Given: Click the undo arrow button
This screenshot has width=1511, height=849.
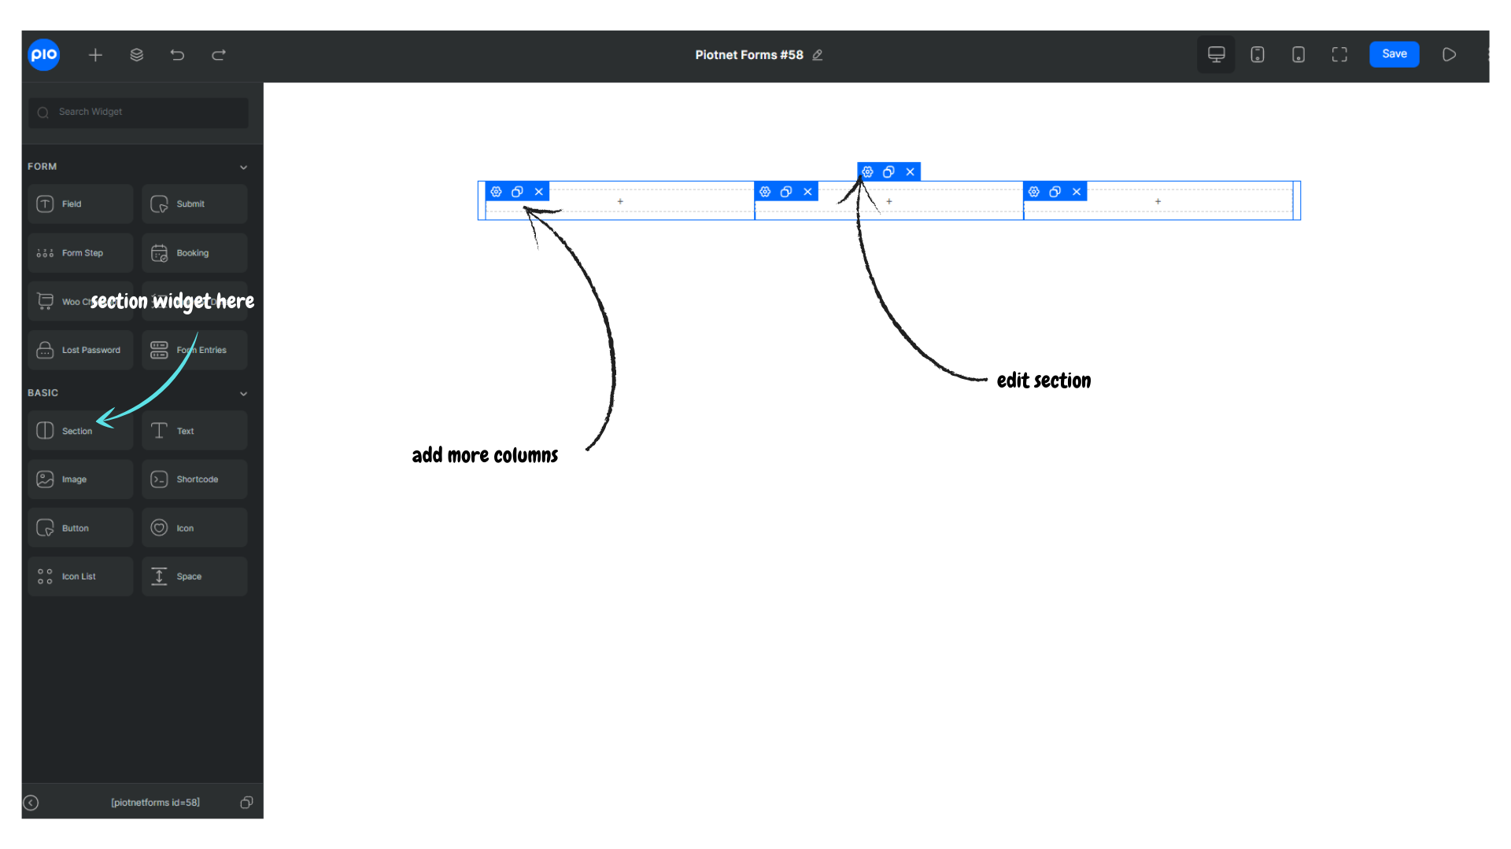Looking at the screenshot, I should (x=176, y=54).
